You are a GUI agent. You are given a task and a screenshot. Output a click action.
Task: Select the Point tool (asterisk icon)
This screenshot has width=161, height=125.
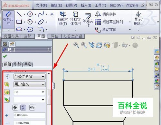[52, 14]
